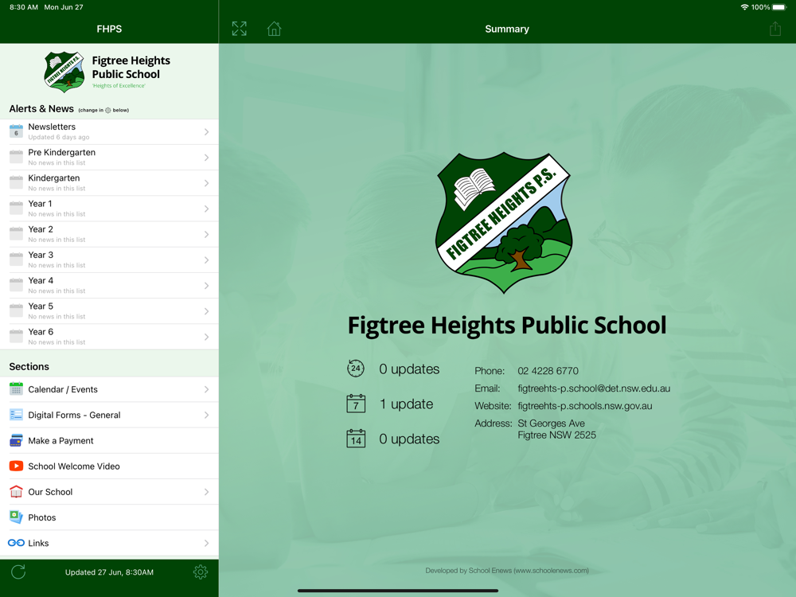
Task: Tap the School Welcome Video play icon
Action: tap(16, 466)
